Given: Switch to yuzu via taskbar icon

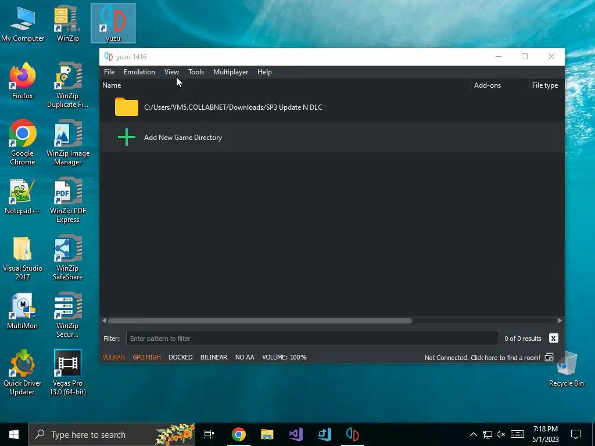Looking at the screenshot, I should 353,434.
